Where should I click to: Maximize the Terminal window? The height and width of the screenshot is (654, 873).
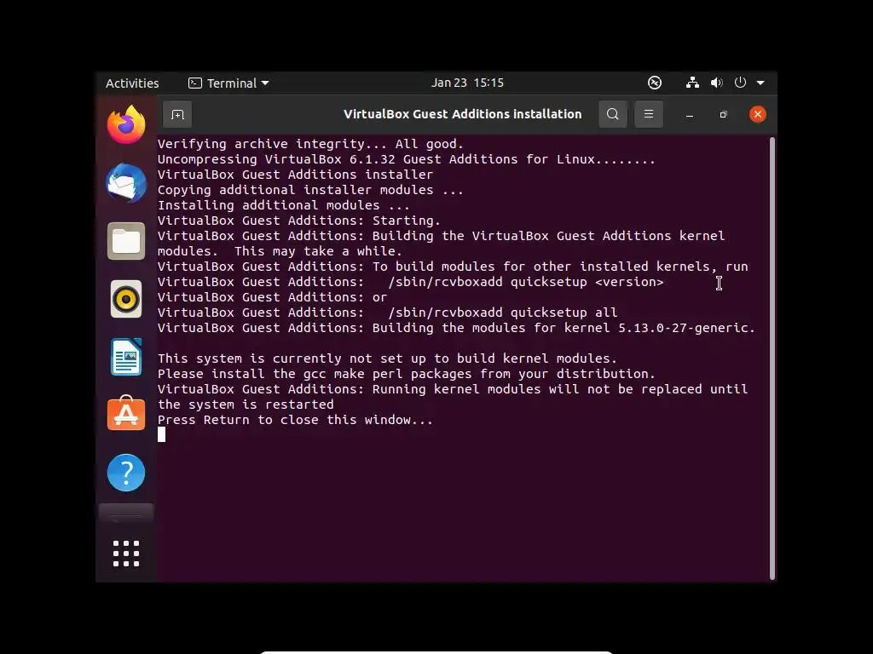pos(723,115)
